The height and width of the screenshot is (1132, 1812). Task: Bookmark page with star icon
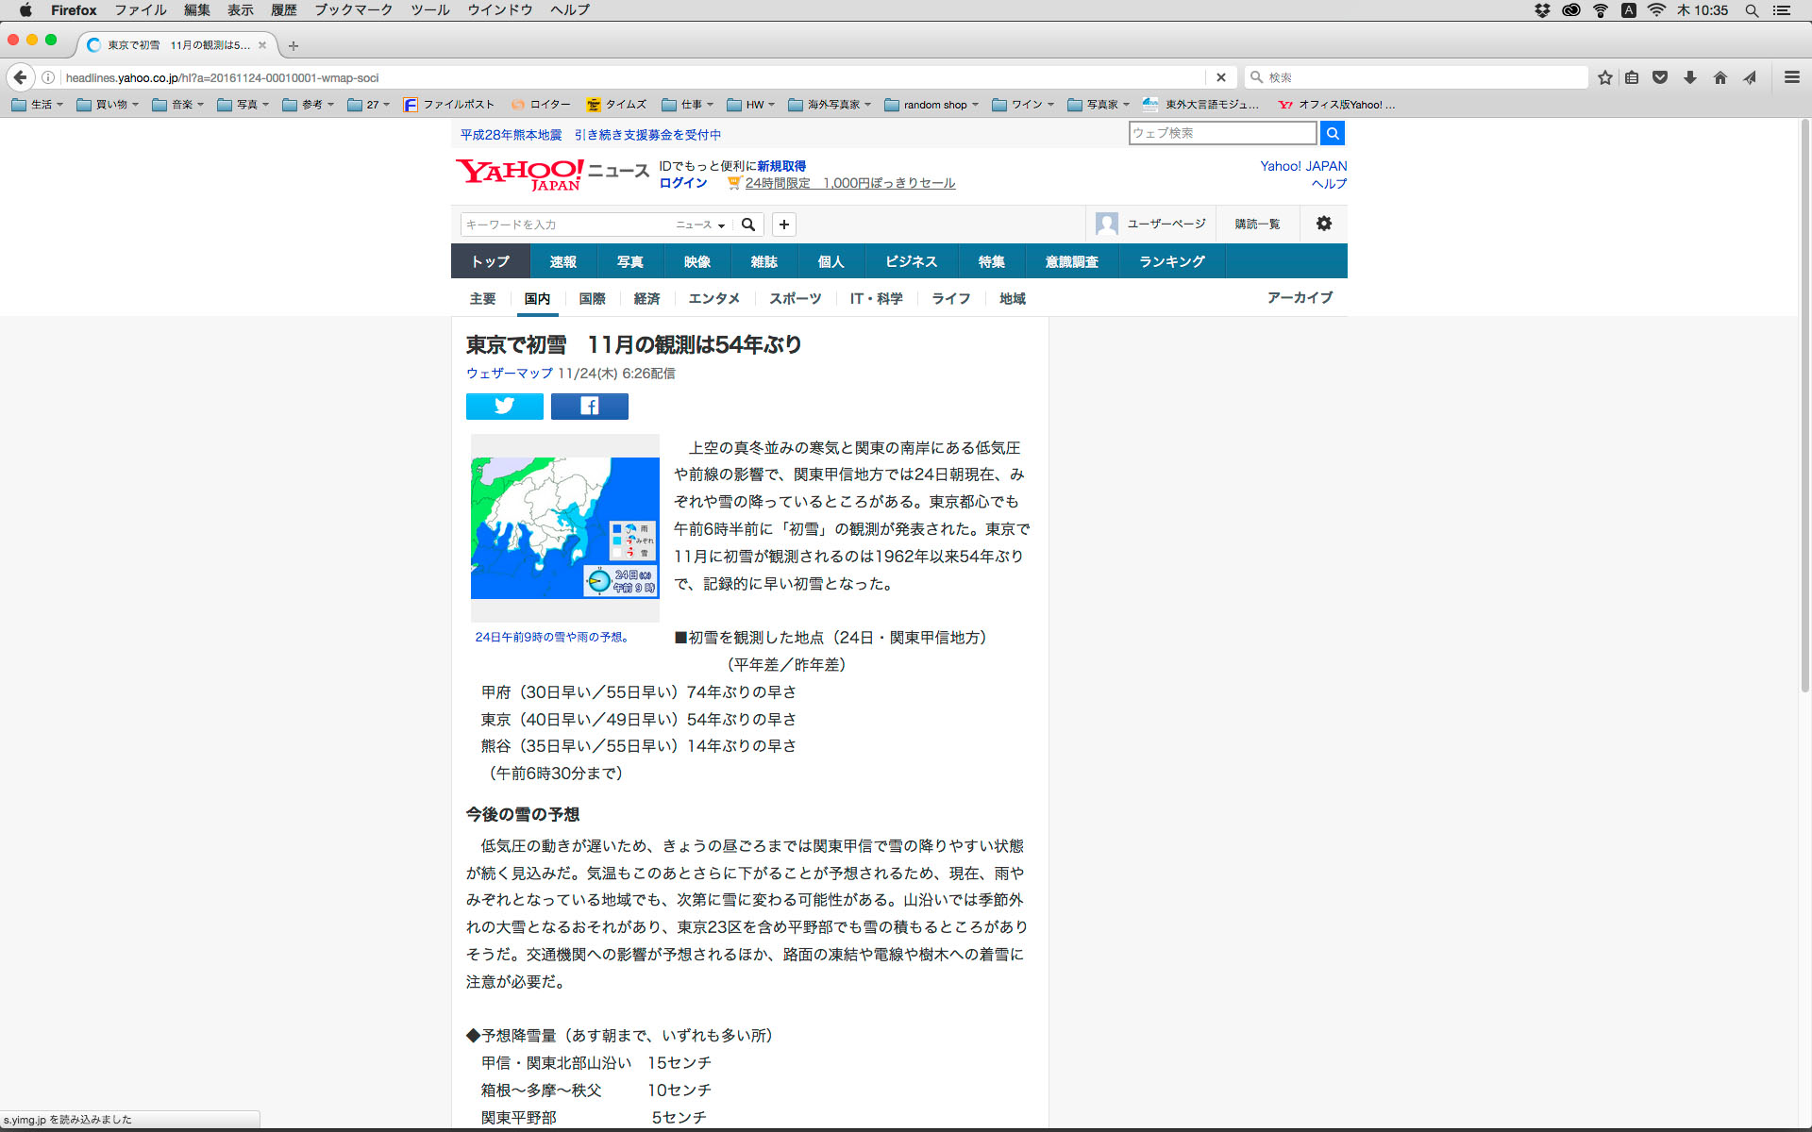1604,77
